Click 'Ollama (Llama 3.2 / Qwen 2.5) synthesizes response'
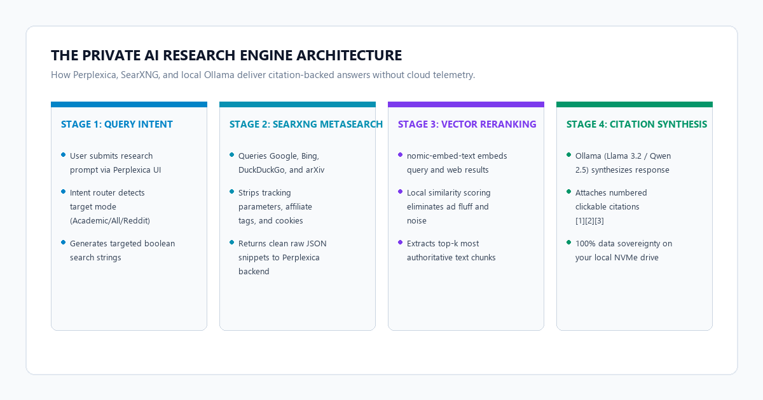This screenshot has width=763, height=400. (623, 163)
